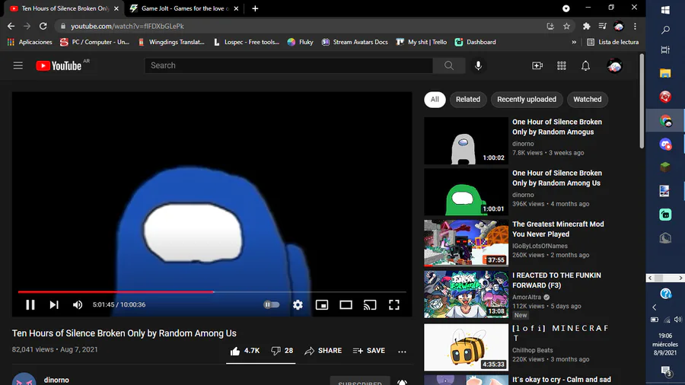
Task: Dislike the video with thumbs down
Action: [x=282, y=351]
